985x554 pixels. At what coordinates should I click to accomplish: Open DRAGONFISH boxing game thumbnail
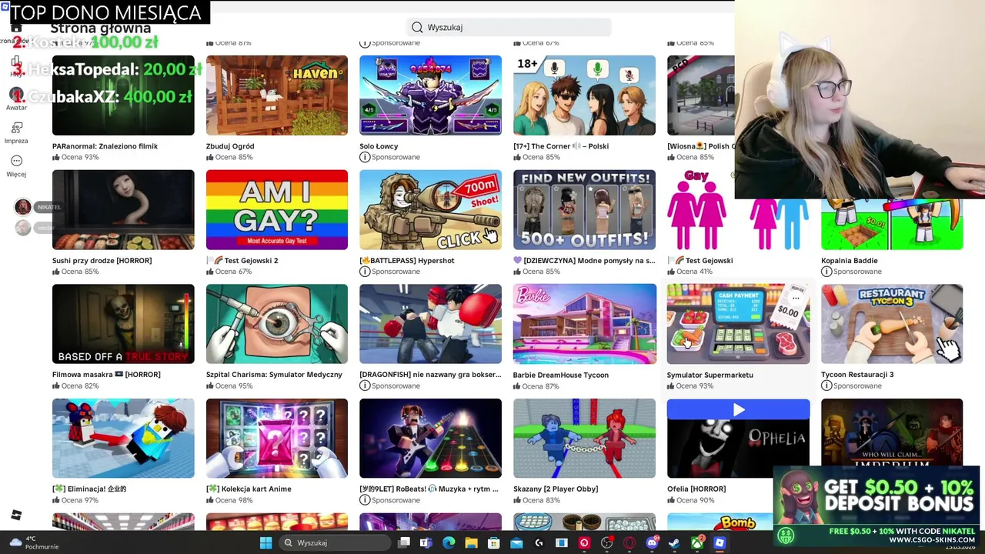point(430,324)
